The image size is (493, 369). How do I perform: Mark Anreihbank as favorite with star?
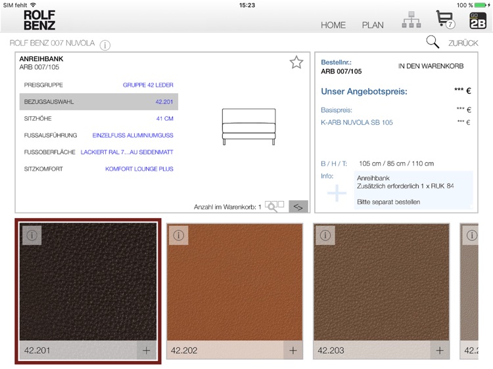tap(296, 62)
